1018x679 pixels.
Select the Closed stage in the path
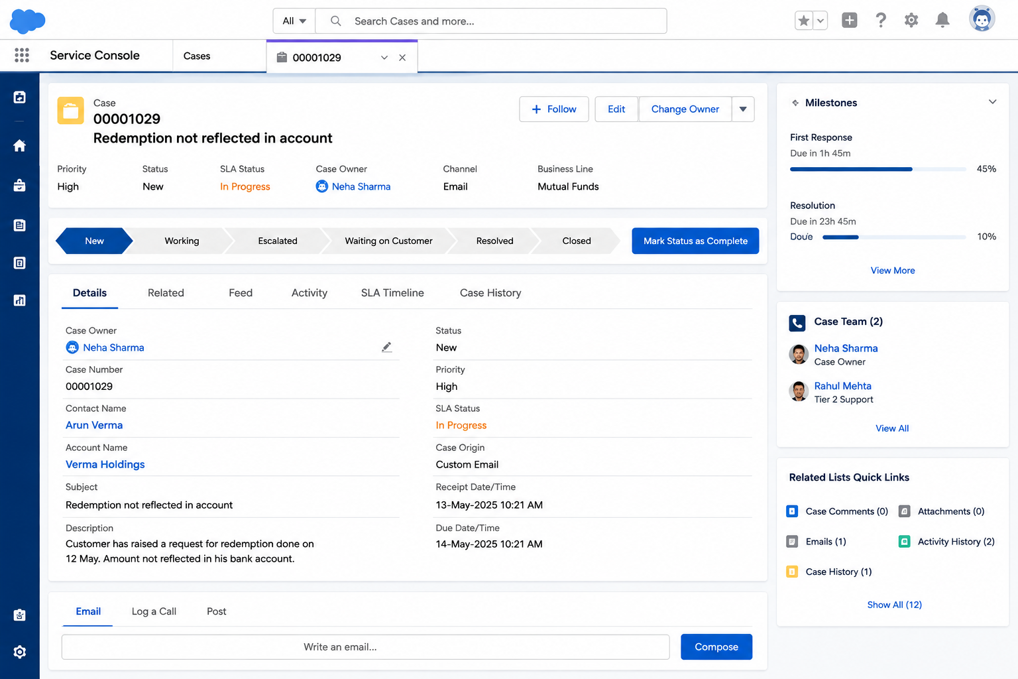(577, 241)
